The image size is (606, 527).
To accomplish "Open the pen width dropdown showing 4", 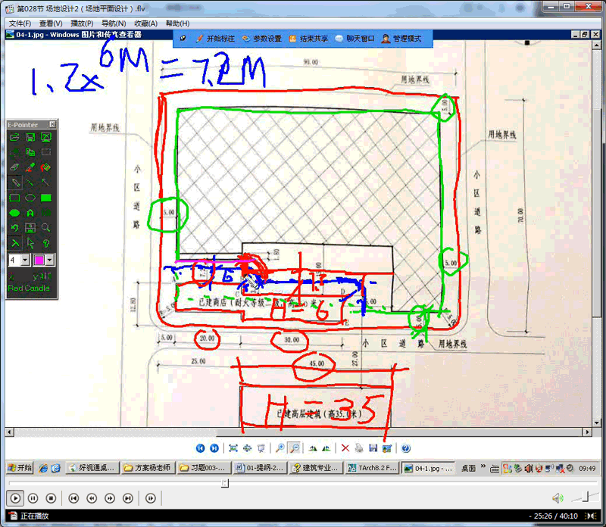I will click(26, 260).
